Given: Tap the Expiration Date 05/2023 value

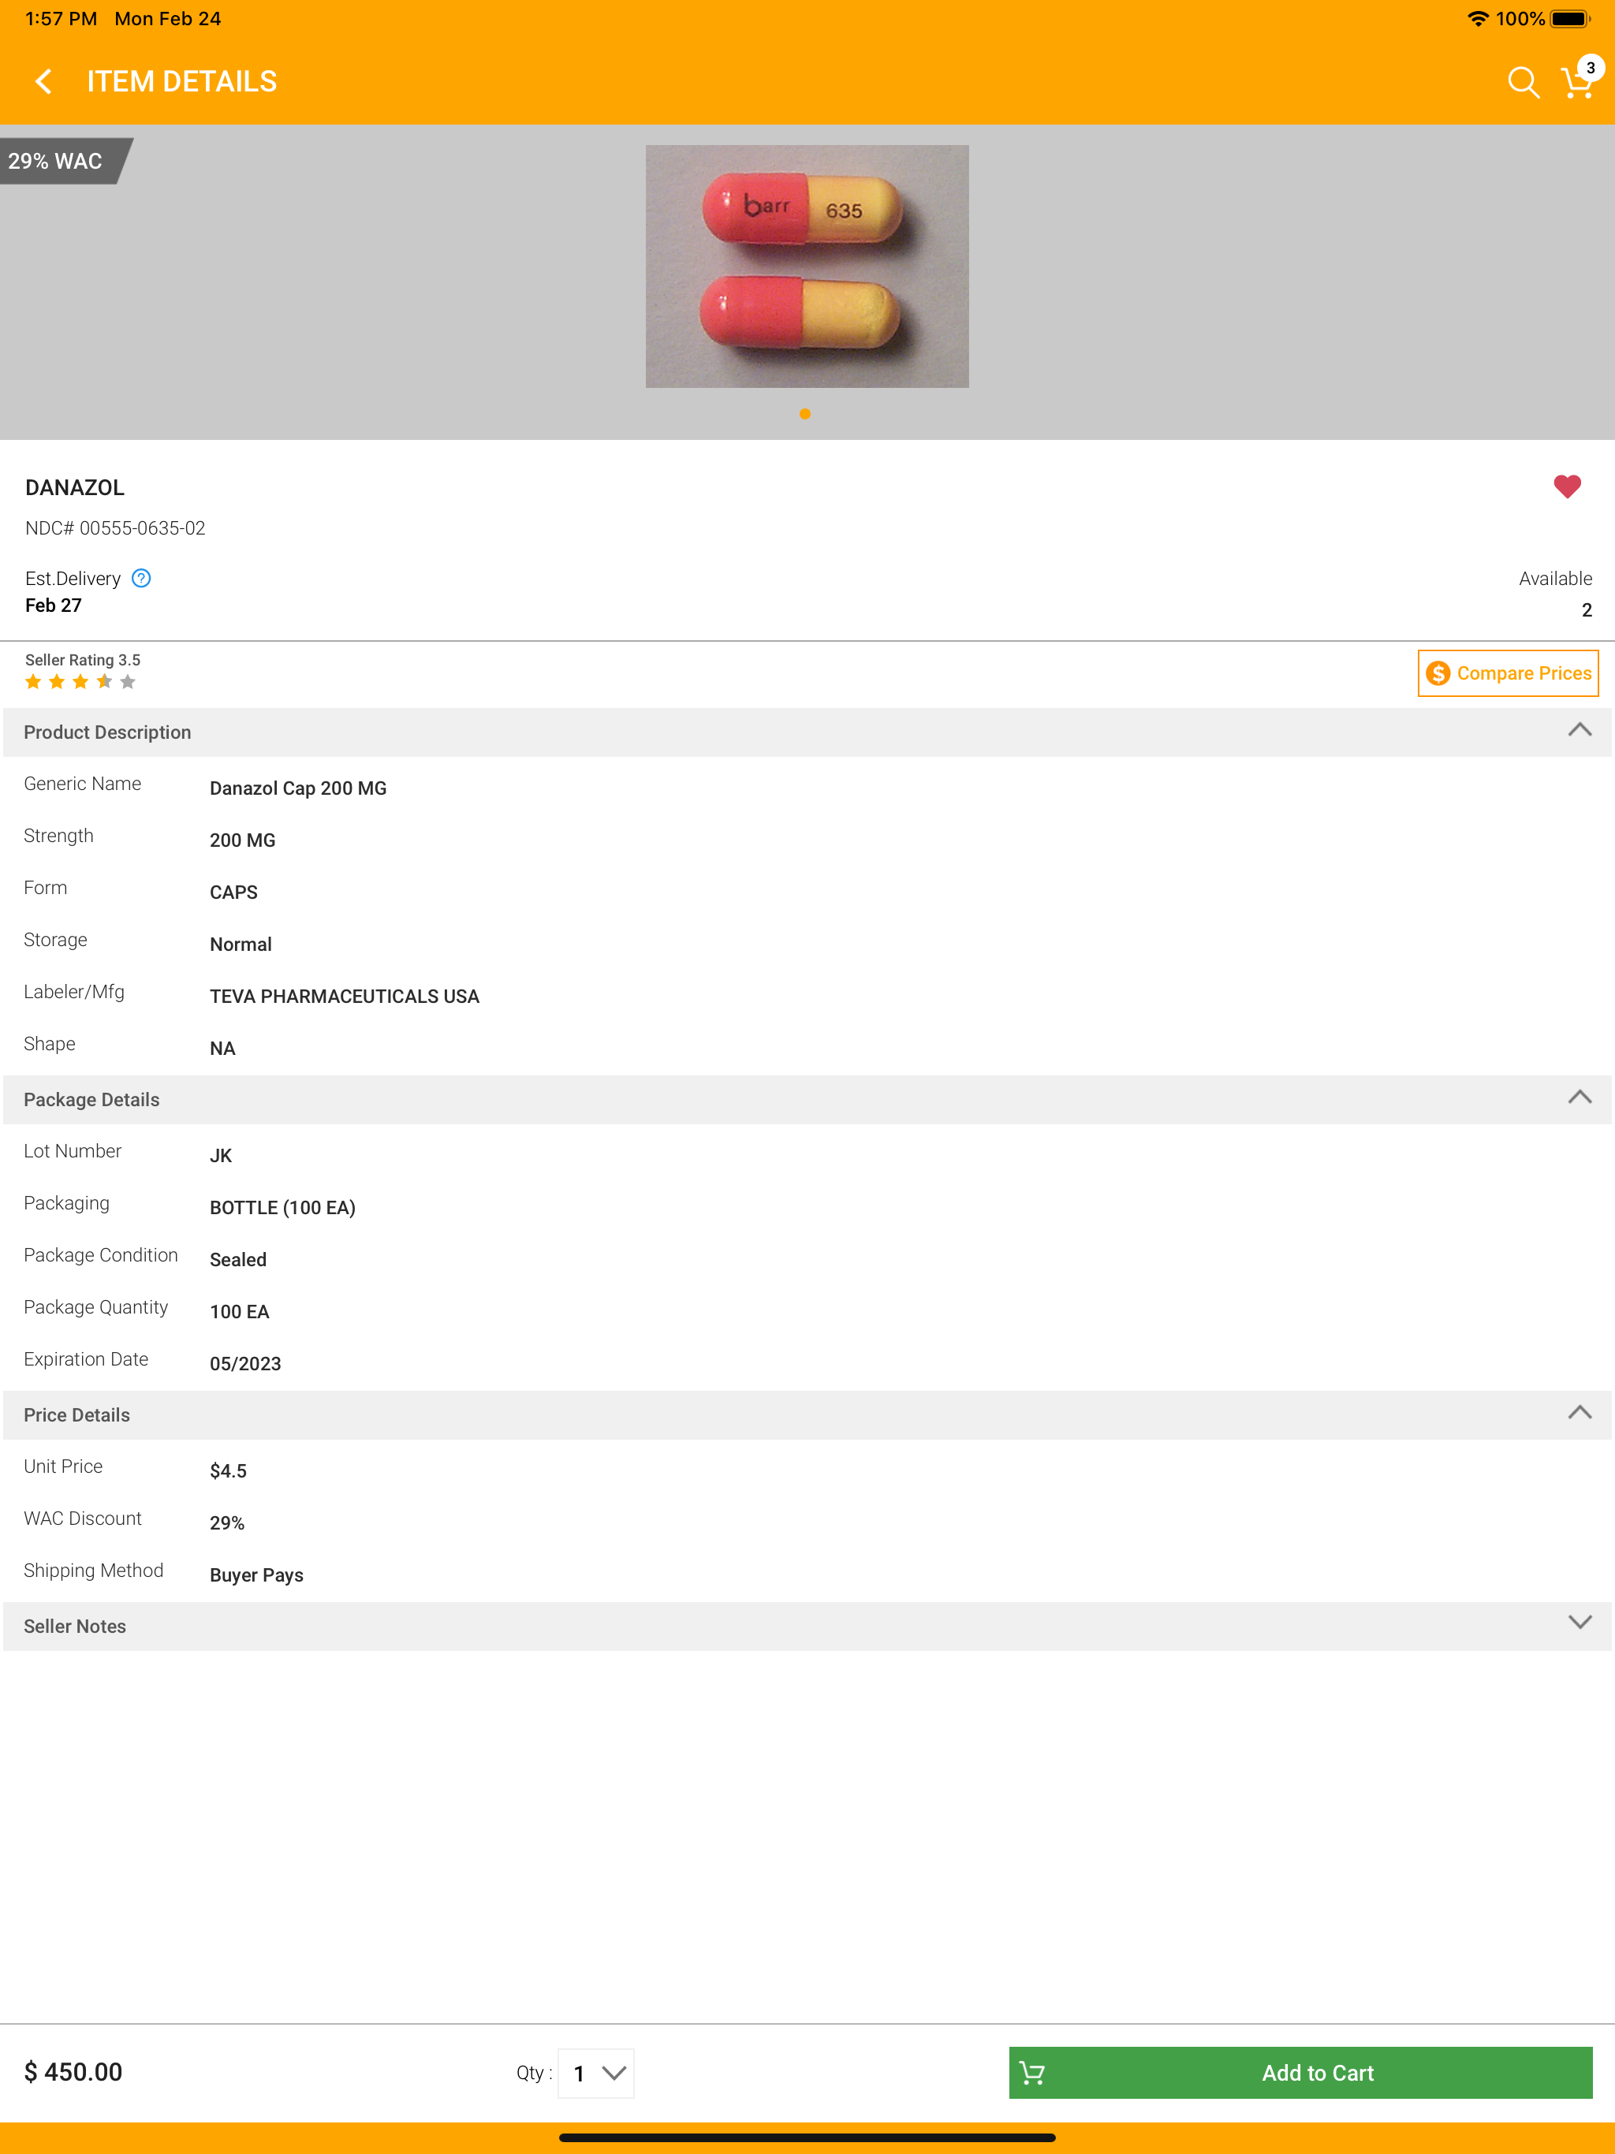Looking at the screenshot, I should pyautogui.click(x=245, y=1363).
